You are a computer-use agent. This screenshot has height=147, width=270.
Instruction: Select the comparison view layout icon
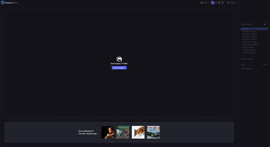click(223, 3)
